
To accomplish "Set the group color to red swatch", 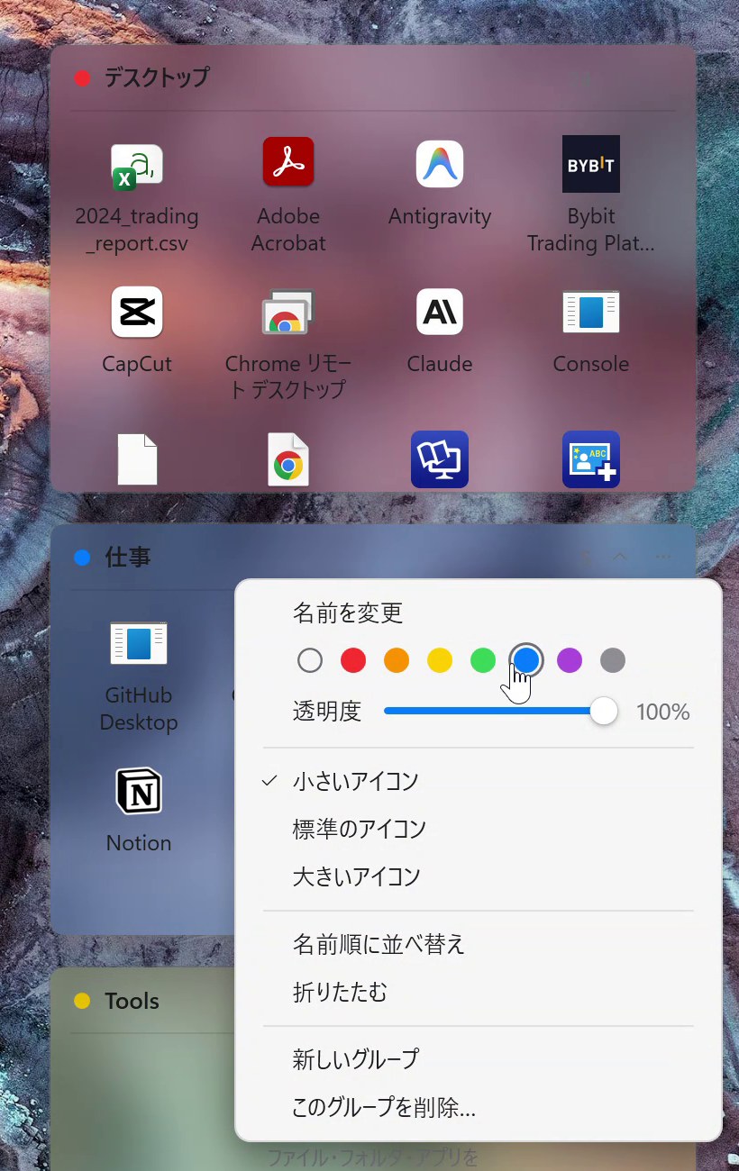I will (353, 661).
